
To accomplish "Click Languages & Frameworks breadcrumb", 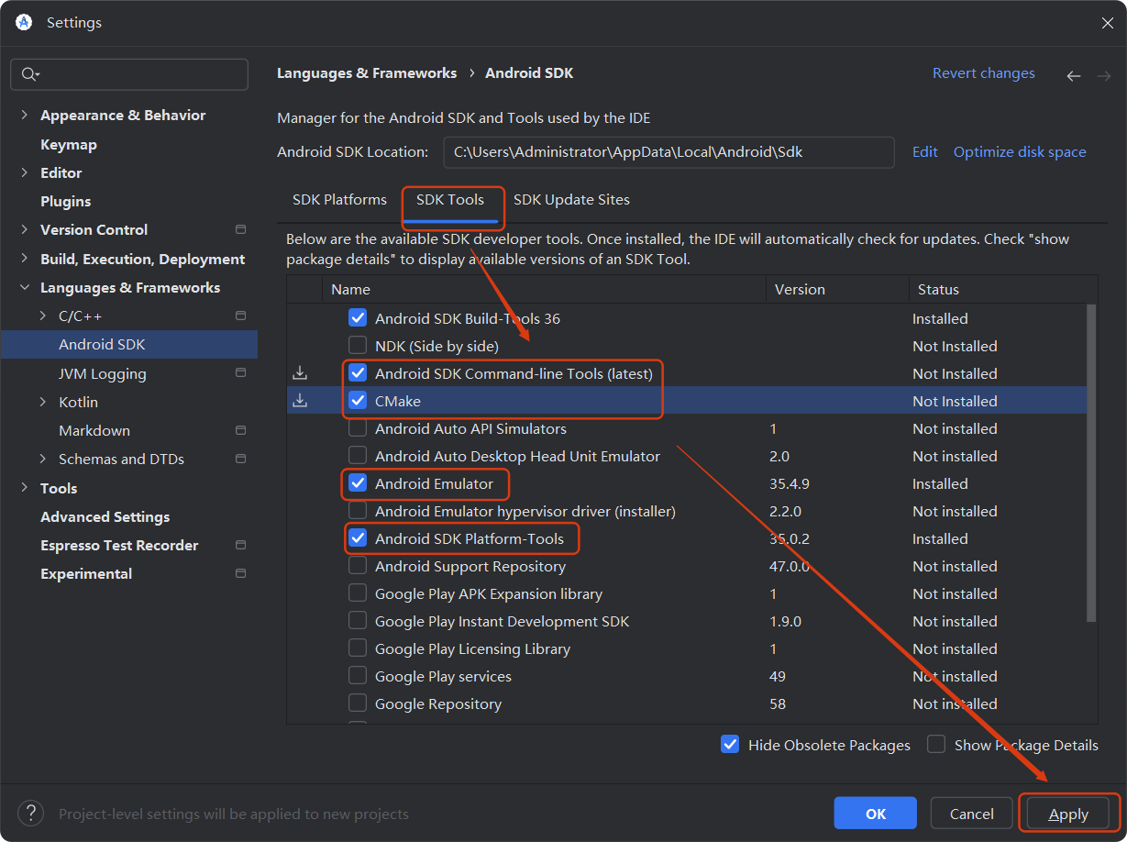I will [x=367, y=73].
